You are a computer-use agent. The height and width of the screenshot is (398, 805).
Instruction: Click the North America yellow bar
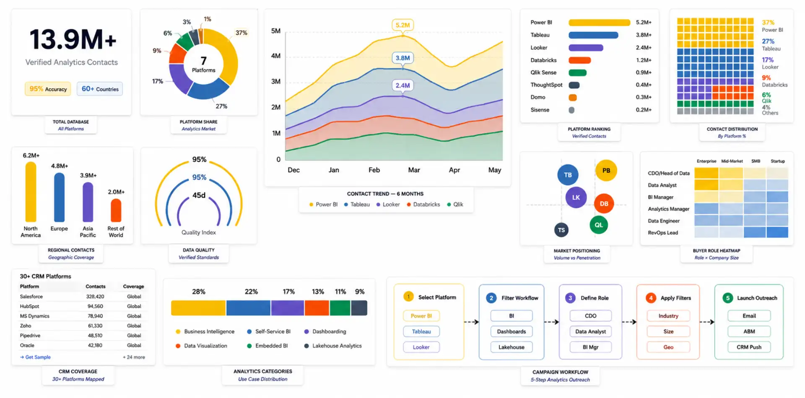[31, 192]
